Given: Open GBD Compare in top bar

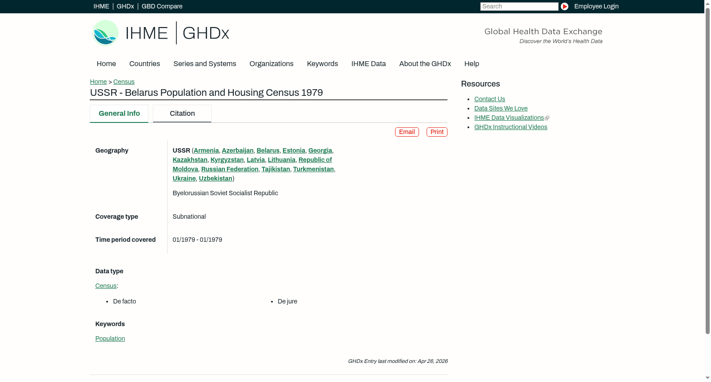Looking at the screenshot, I should pos(162,6).
